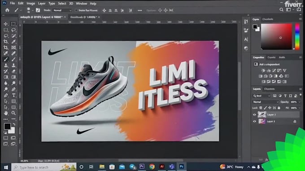Open the Fill 100% dropdown arrow

[299, 108]
